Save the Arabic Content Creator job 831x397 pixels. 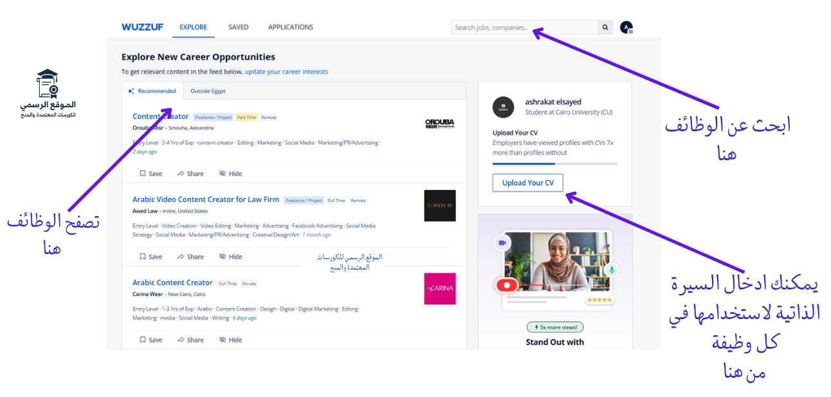[151, 340]
